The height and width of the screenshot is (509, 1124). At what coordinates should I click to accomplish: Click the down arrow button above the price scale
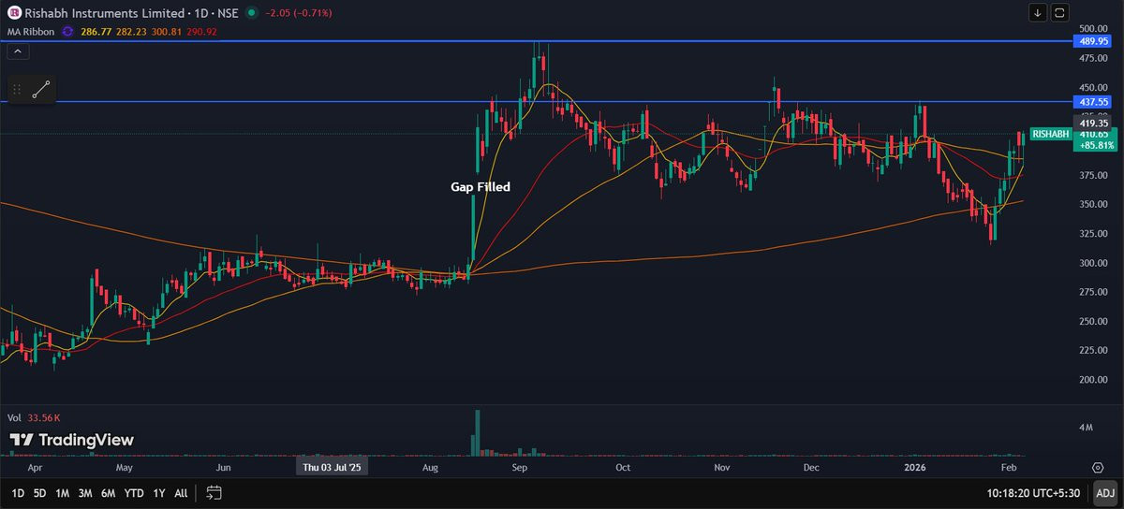1038,12
